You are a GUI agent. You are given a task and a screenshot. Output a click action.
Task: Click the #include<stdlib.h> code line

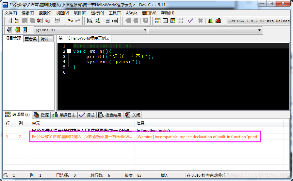point(103,46)
